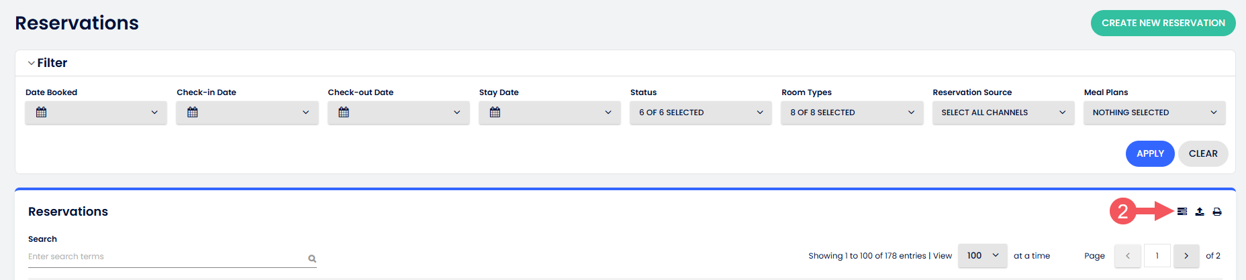
Task: Open the Meal Plans dropdown
Action: [1154, 113]
